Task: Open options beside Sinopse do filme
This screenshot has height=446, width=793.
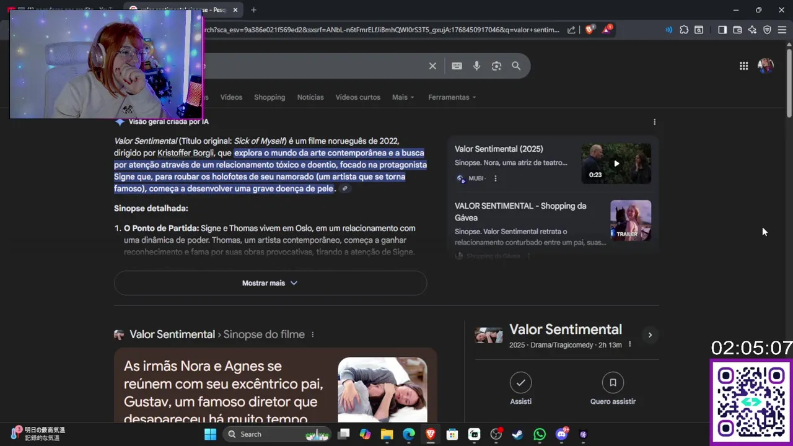Action: (x=312, y=334)
